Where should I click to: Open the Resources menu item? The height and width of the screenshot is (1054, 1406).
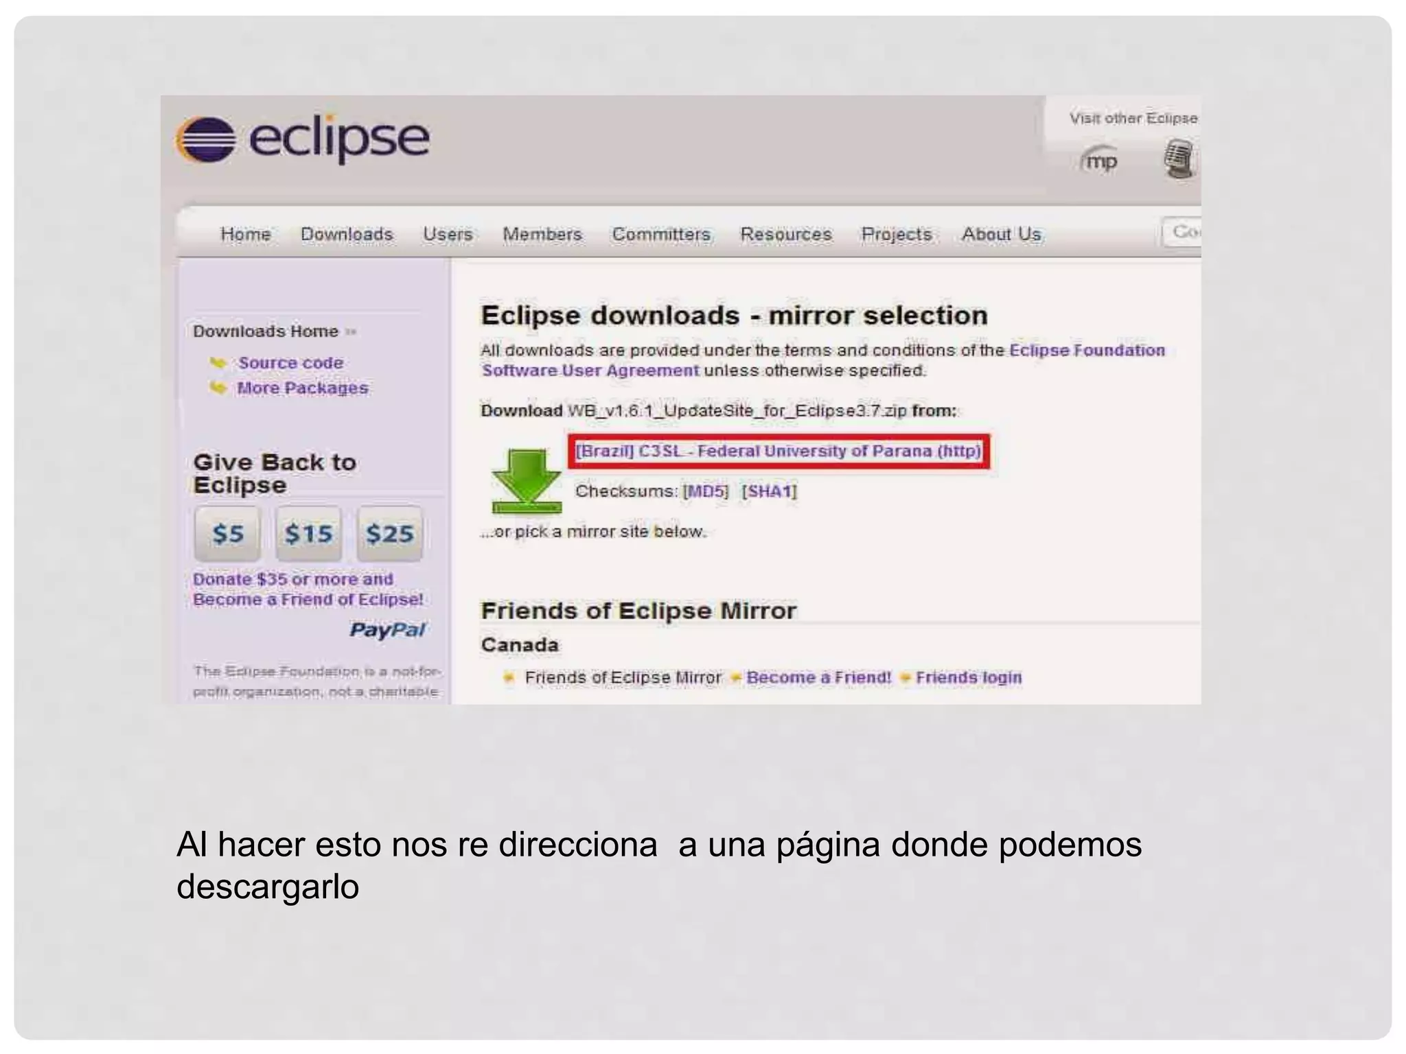(786, 234)
